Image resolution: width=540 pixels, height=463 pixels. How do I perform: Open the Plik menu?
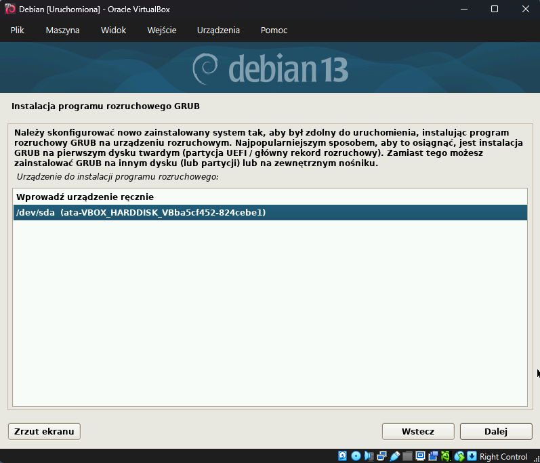[18, 31]
